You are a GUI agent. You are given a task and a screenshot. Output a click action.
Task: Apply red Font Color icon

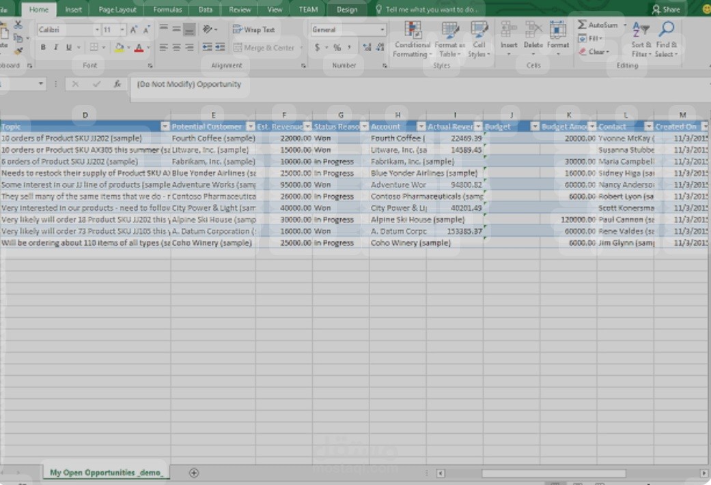tap(139, 47)
